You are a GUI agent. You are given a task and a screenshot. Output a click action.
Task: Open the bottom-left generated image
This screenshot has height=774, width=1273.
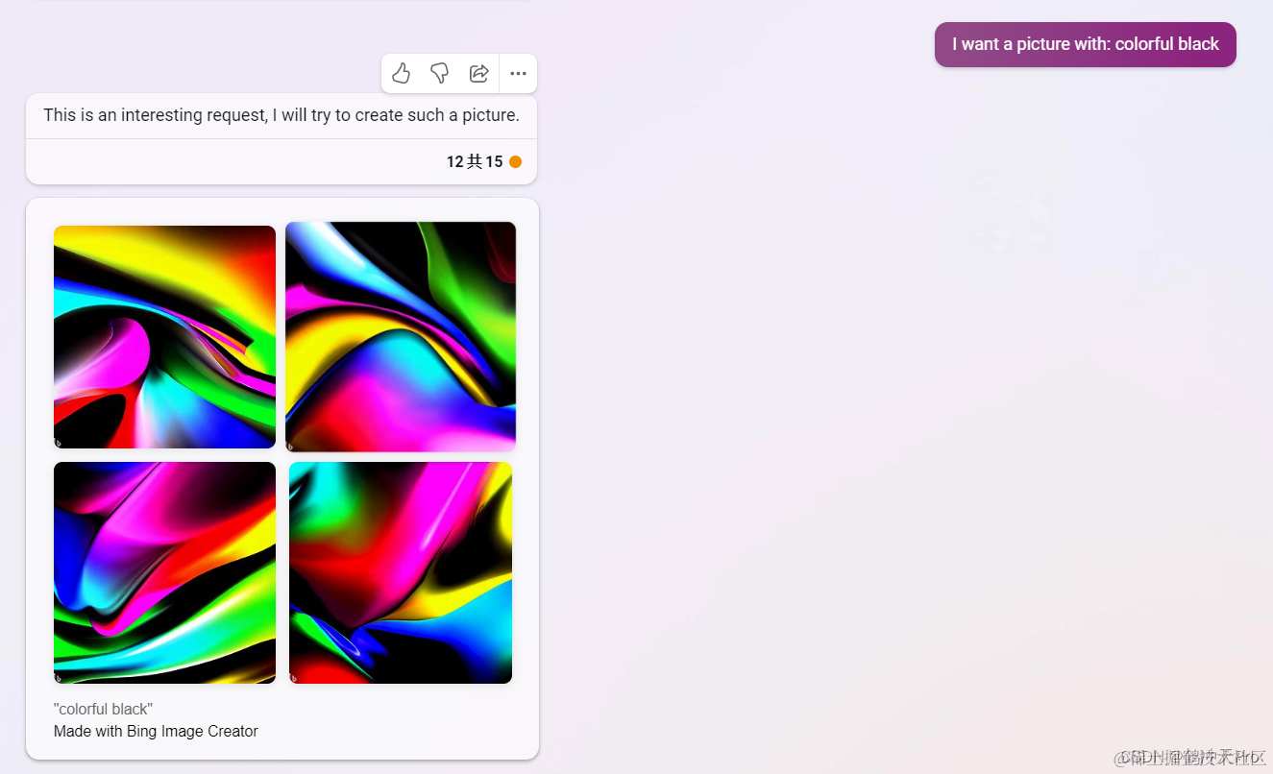(164, 572)
